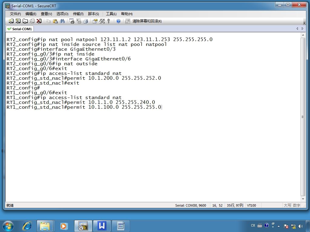Switch to SecureCRT taskbar button
The image size is (310, 232).
(83, 226)
